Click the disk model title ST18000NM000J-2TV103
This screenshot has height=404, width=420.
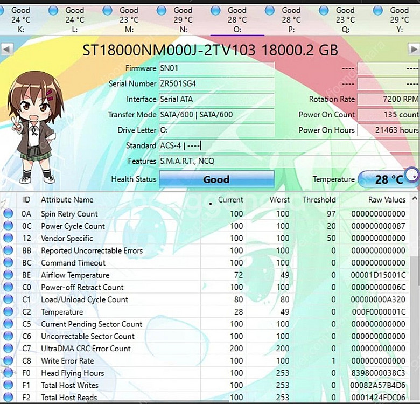(x=169, y=50)
